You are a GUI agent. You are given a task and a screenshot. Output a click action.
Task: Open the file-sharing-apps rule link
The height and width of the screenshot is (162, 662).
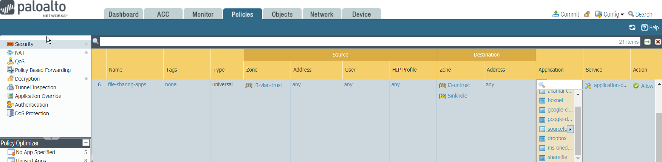tap(127, 84)
